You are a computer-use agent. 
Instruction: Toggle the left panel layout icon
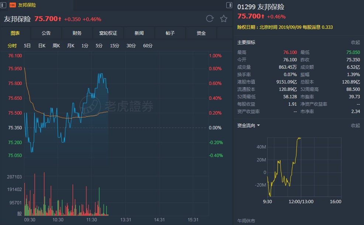tap(4, 5)
